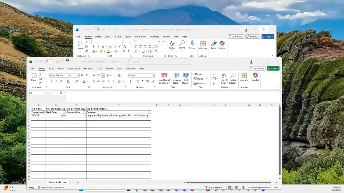Add new sheet with plus button
This screenshot has width=344, height=193.
click(x=78, y=183)
